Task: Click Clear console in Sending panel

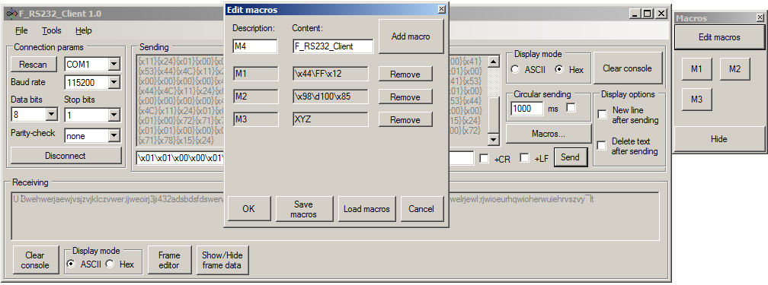Action: point(627,68)
